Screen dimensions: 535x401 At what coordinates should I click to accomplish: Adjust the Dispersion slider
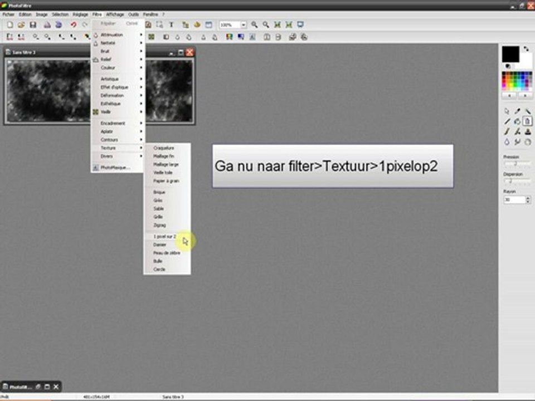pos(517,181)
